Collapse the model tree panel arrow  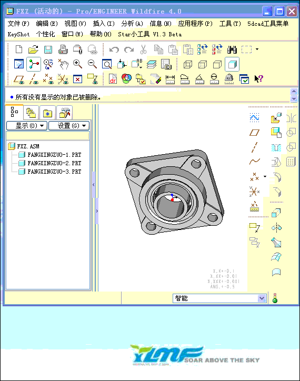pos(94,185)
